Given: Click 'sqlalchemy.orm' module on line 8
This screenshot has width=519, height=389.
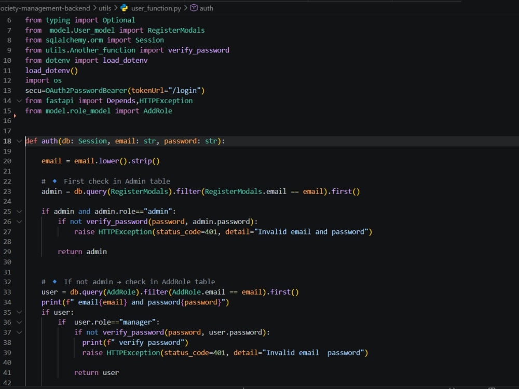Looking at the screenshot, I should coord(74,40).
